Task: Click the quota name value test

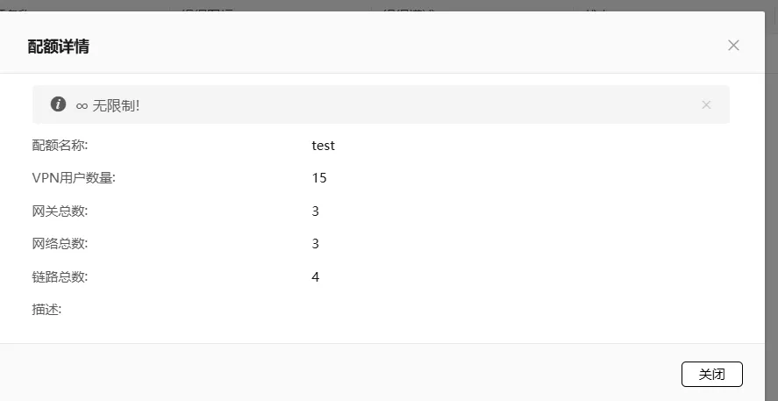Action: pyautogui.click(x=323, y=145)
